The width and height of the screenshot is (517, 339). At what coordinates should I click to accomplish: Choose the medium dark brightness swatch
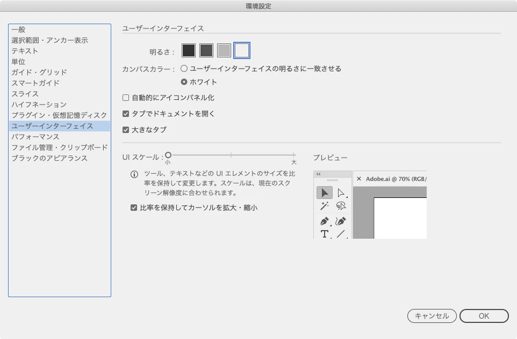click(206, 50)
